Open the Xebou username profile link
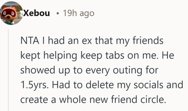 point(37,13)
